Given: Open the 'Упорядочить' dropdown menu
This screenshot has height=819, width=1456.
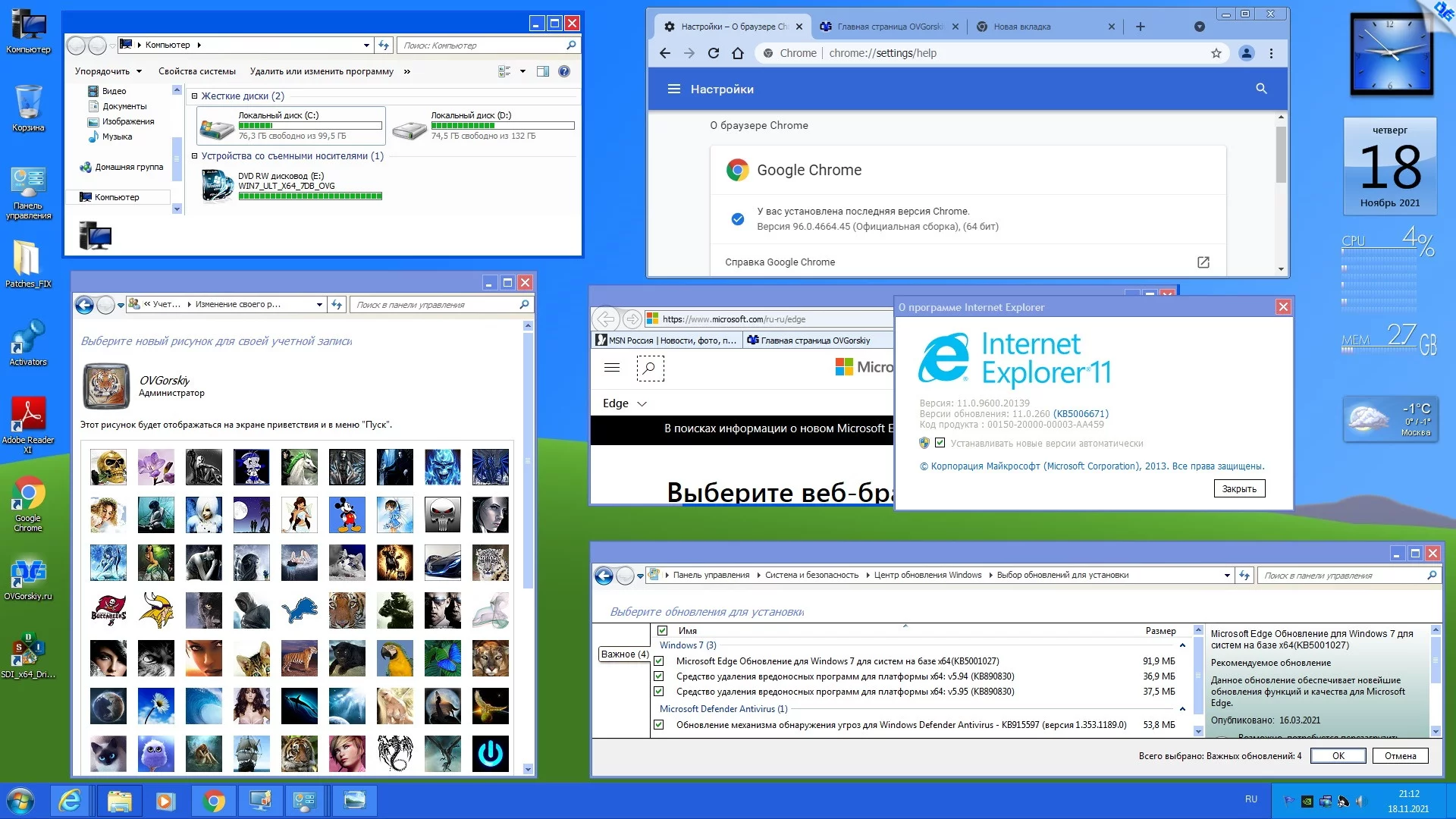Looking at the screenshot, I should pyautogui.click(x=108, y=71).
